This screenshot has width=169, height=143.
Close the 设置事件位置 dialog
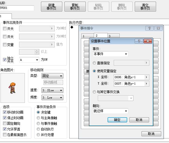(148, 41)
